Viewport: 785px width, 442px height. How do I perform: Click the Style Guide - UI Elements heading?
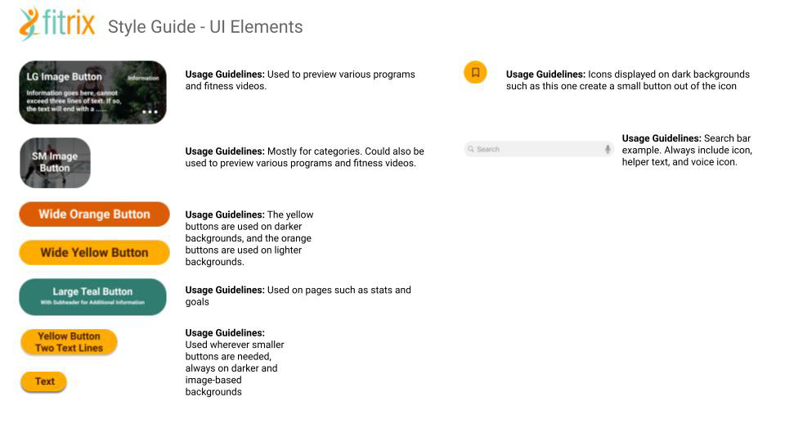click(x=205, y=27)
